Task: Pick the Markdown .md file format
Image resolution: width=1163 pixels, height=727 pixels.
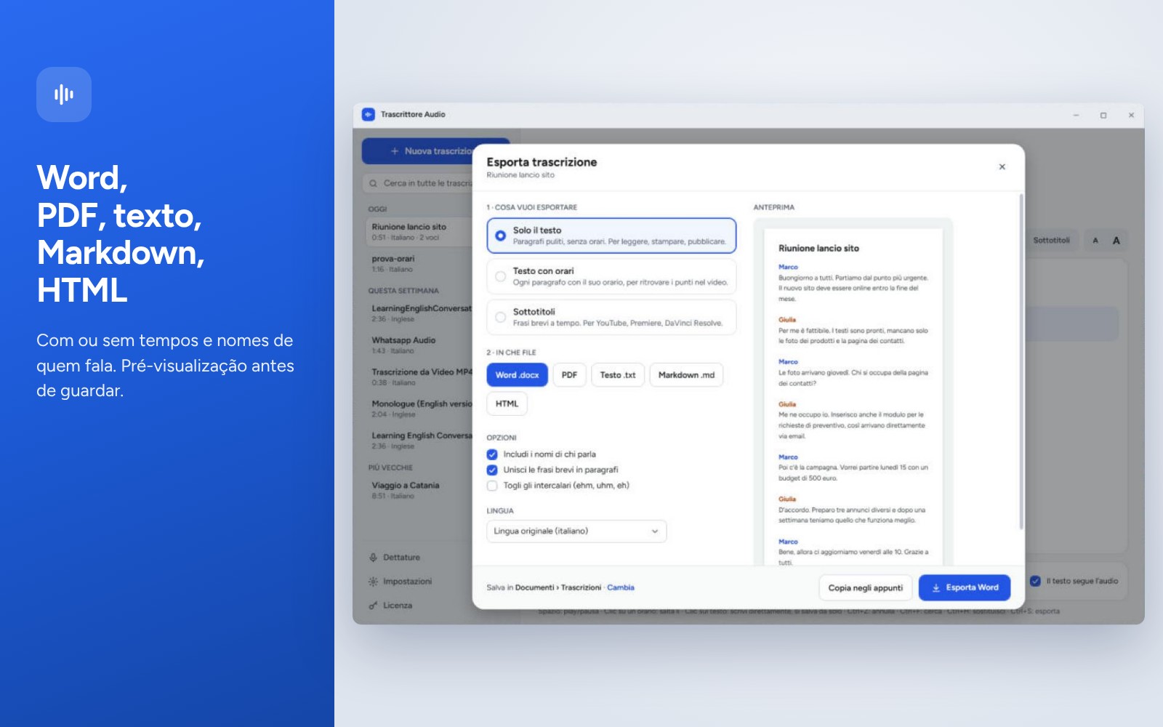Action: (x=686, y=375)
